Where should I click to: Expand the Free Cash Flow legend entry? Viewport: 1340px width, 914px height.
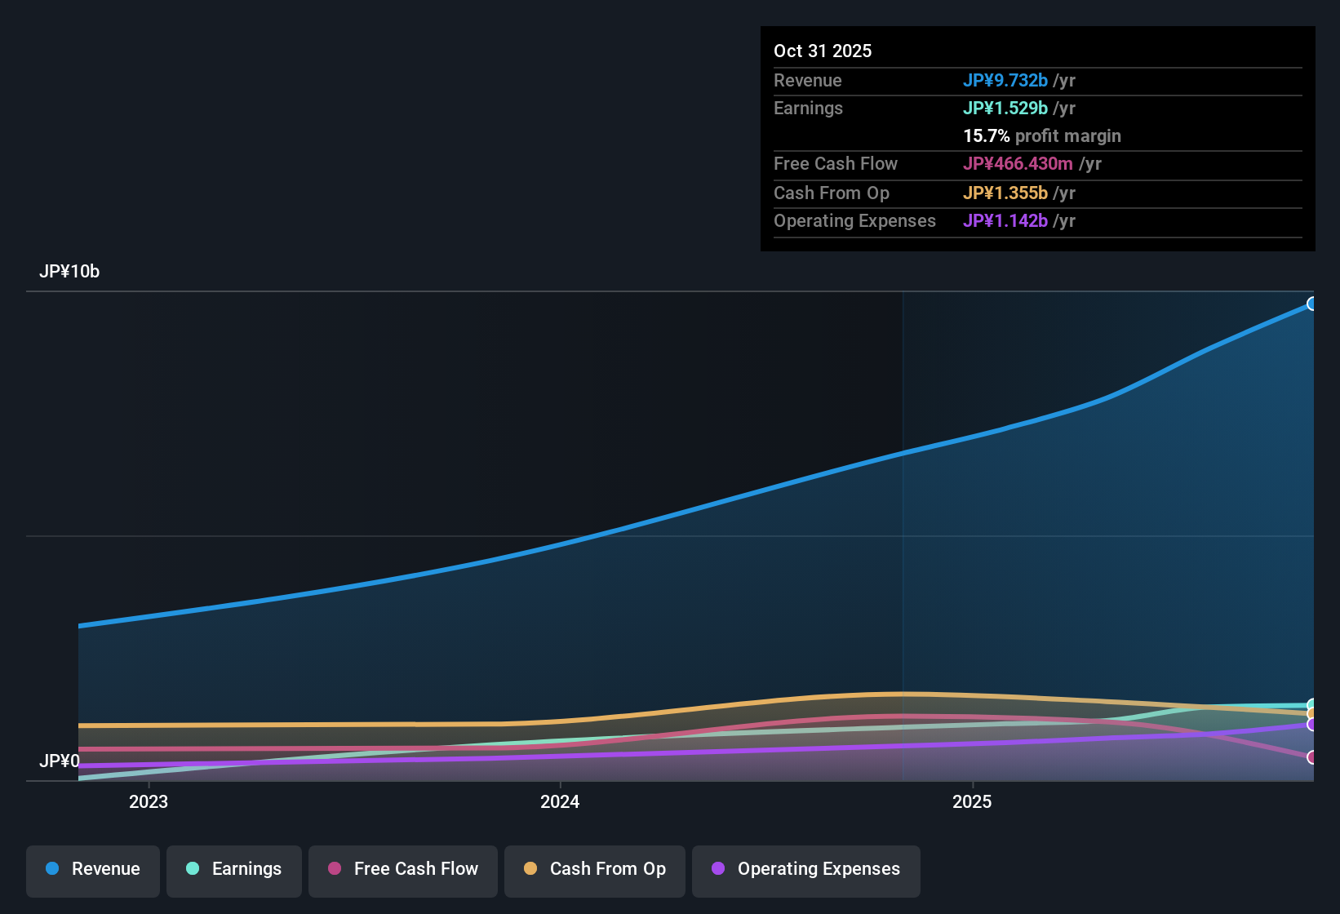tap(402, 869)
